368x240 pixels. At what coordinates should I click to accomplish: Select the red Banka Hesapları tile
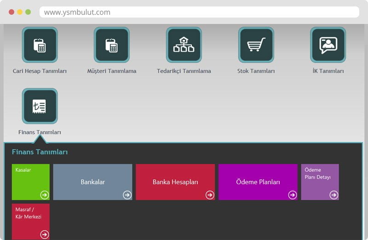point(175,182)
